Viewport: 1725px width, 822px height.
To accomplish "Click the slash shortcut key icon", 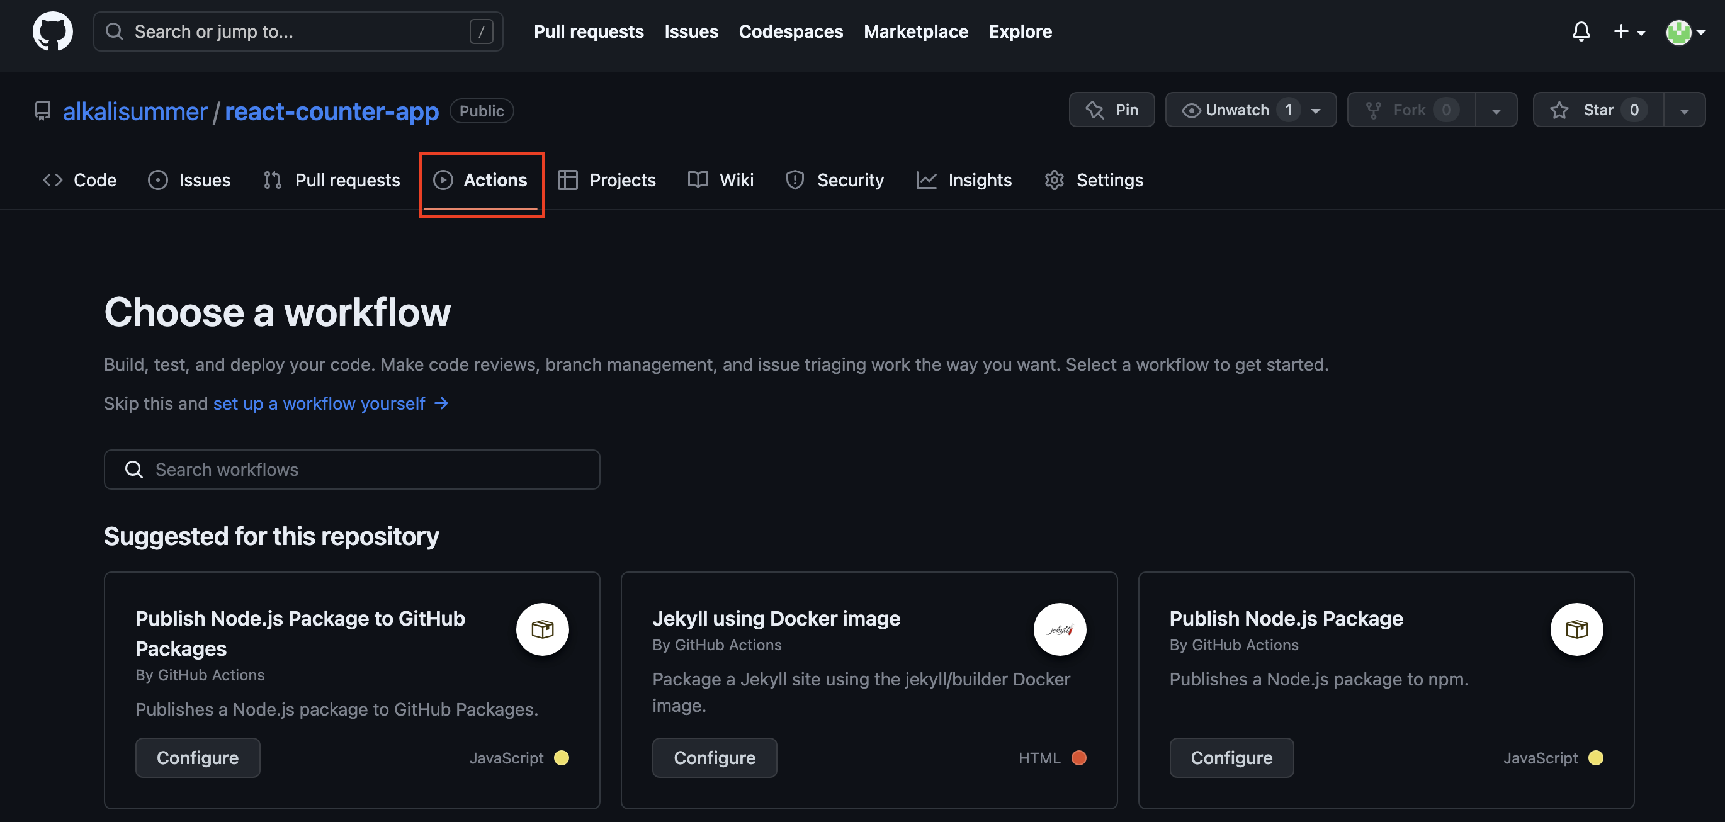I will pos(481,31).
